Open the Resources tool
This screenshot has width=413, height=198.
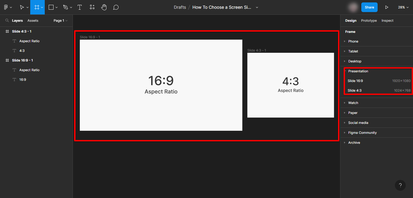coord(92,7)
